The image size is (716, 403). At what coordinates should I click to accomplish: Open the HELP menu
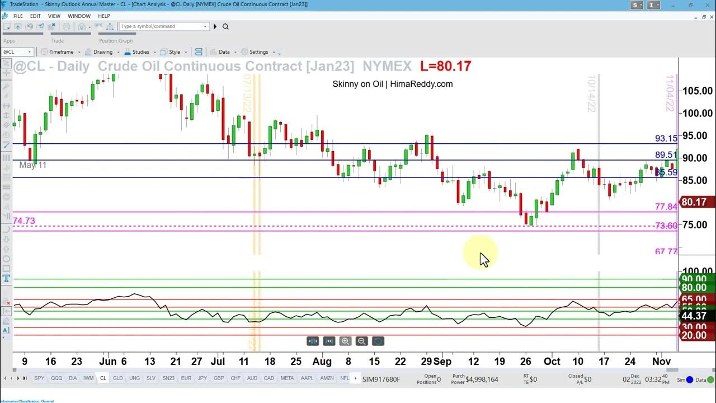pos(103,16)
